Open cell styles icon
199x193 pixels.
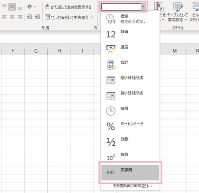tap(196, 6)
